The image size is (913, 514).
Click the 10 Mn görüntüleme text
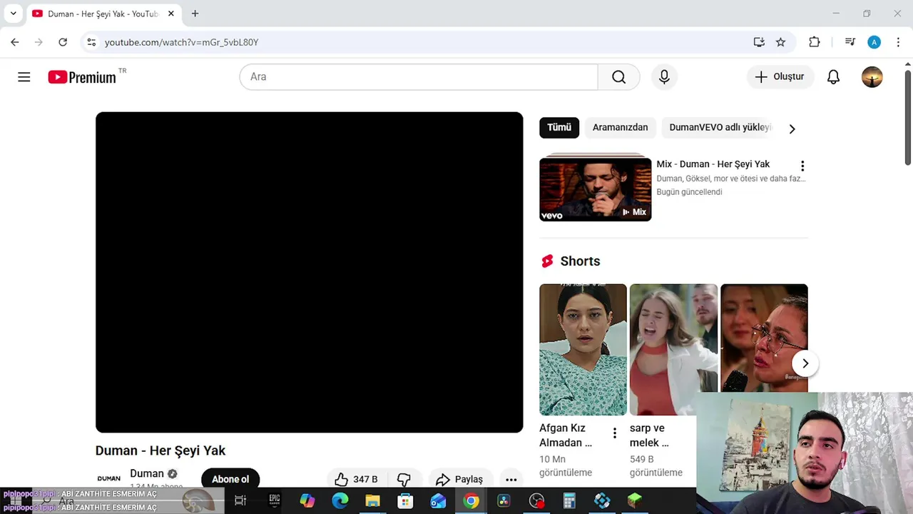pyautogui.click(x=566, y=465)
